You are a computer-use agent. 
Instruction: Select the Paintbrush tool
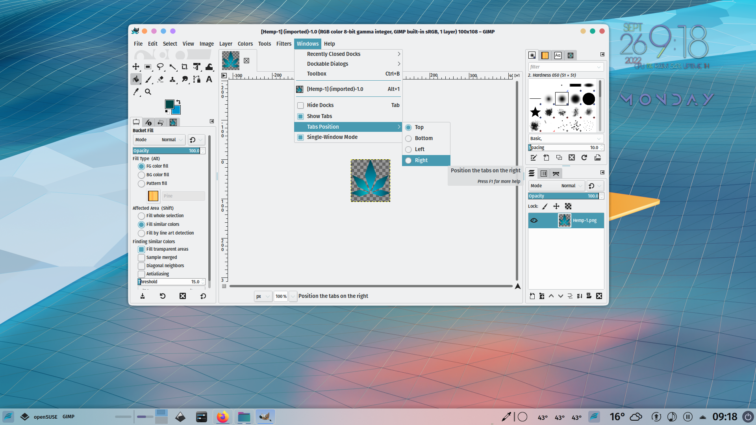(x=148, y=79)
